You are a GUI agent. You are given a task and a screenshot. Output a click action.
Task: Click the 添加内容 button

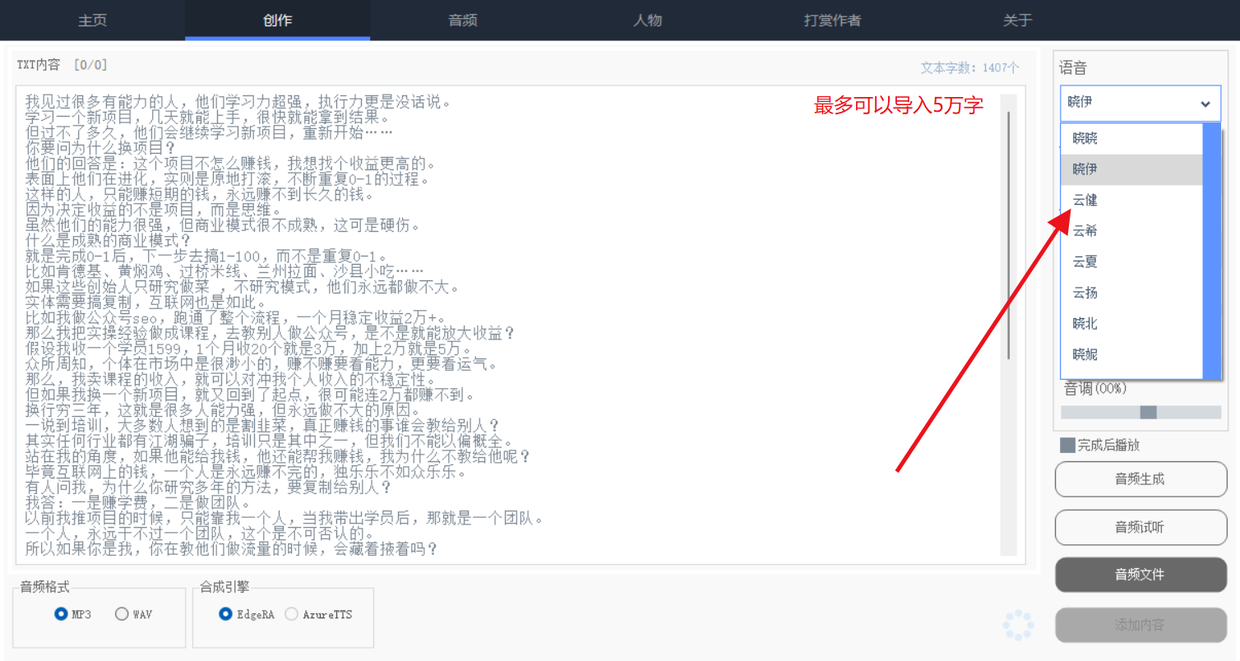(1141, 625)
